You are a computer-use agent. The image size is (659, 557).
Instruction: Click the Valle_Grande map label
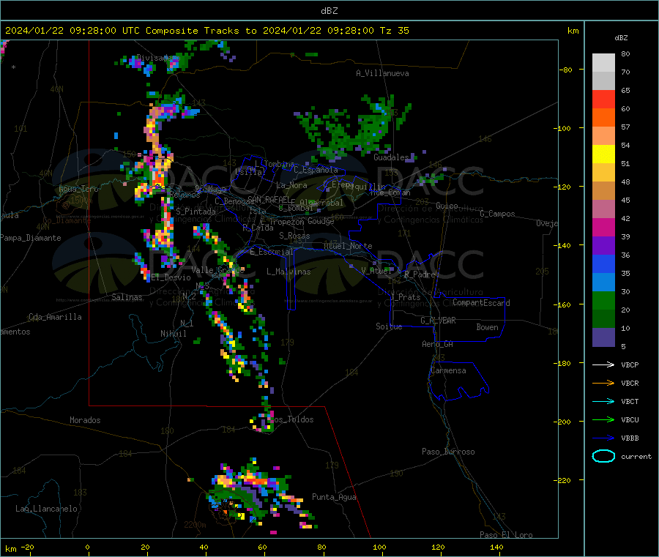click(x=217, y=270)
